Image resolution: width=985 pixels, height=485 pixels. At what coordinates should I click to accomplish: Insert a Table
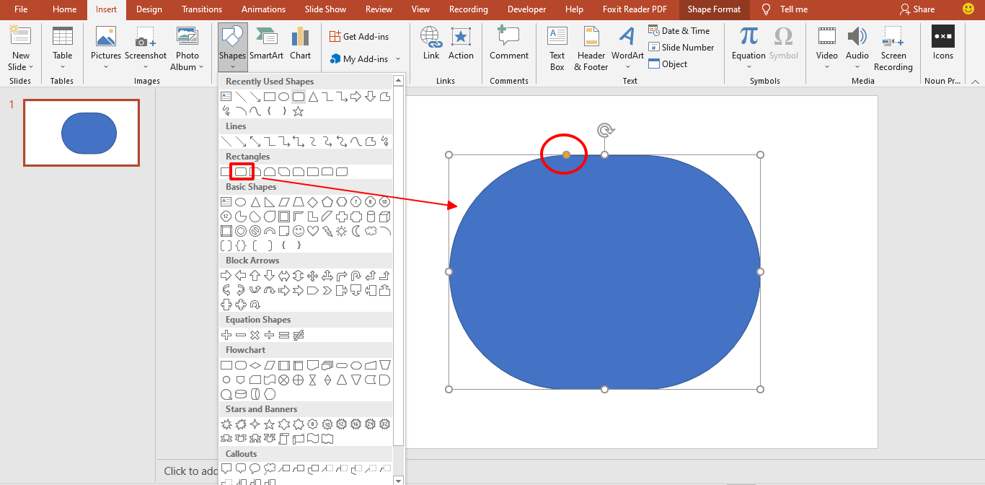tap(63, 43)
